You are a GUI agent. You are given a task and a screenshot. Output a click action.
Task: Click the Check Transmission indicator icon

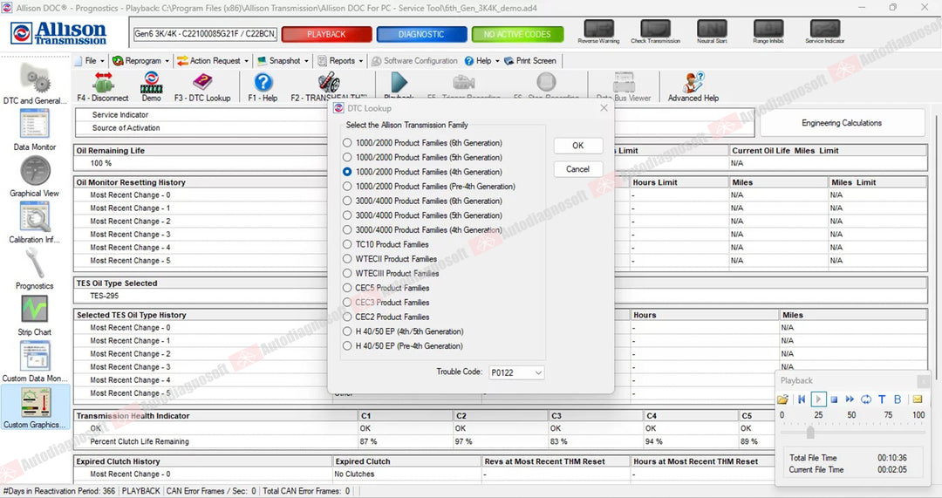tap(655, 28)
